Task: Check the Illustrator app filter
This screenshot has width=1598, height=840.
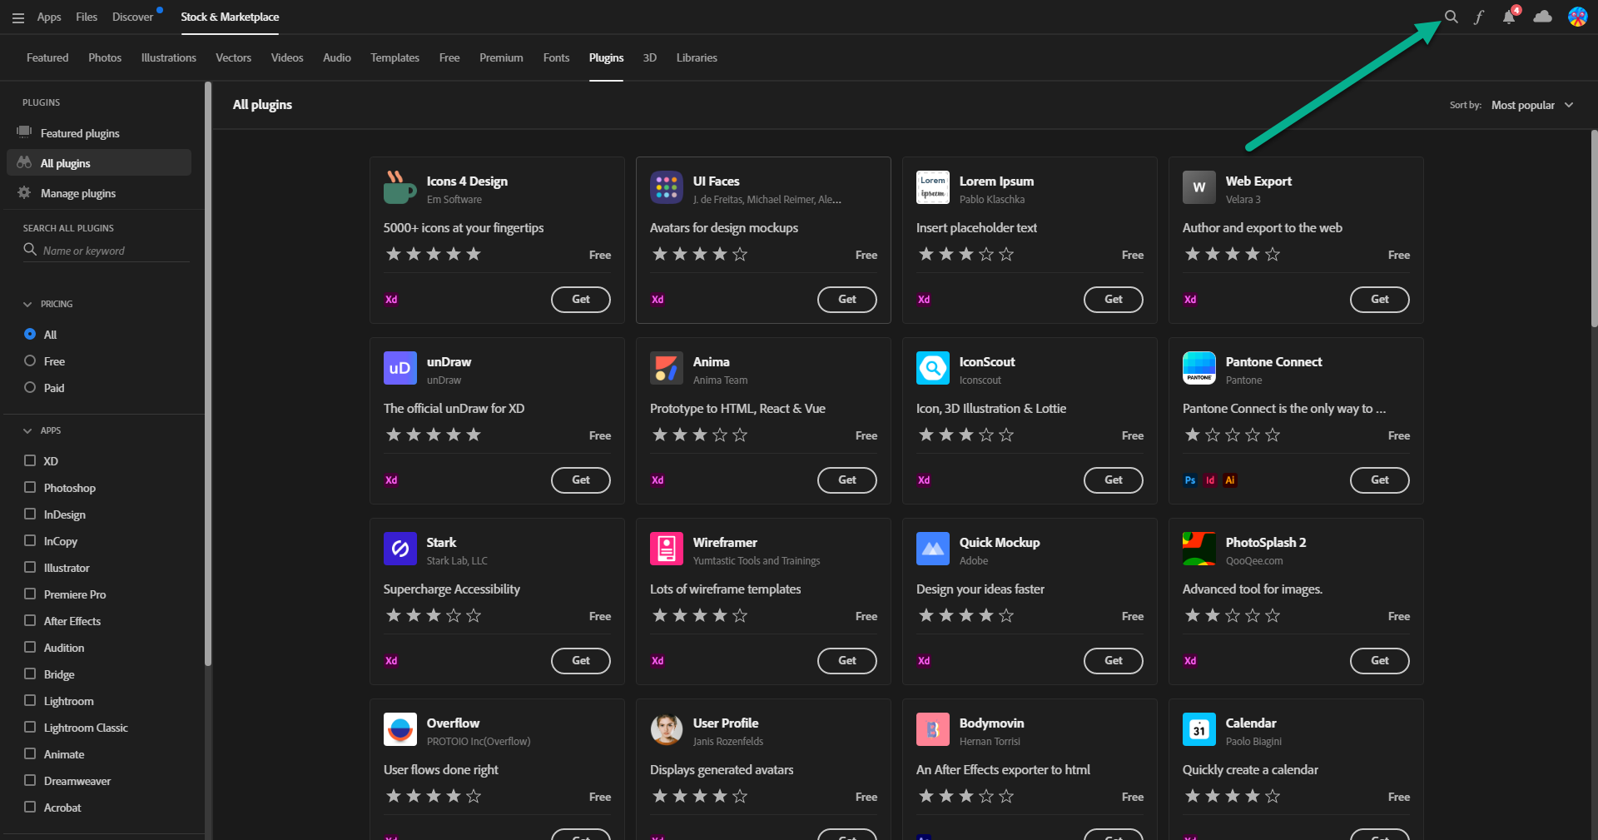Action: (30, 567)
